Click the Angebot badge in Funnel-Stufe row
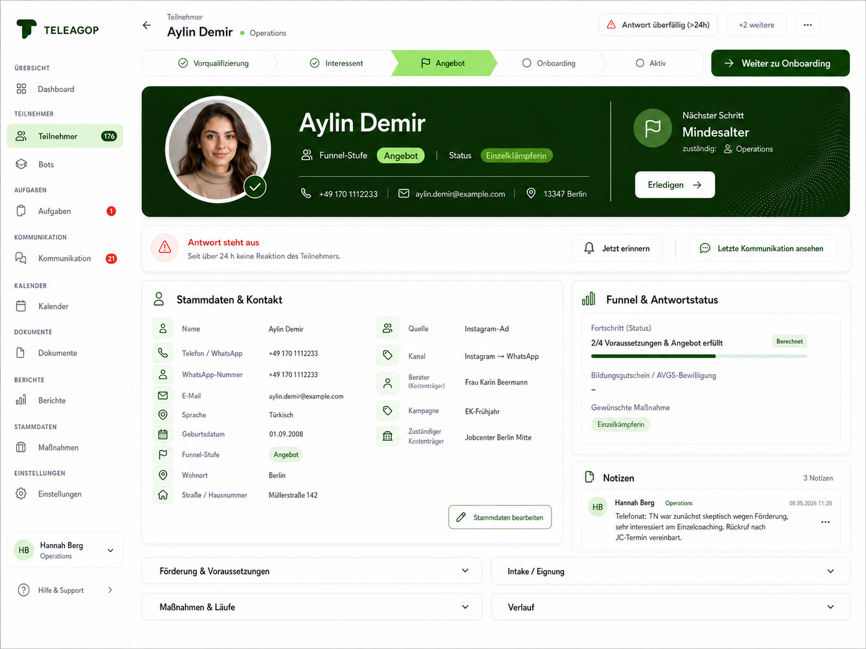This screenshot has height=649, width=866. [x=286, y=455]
